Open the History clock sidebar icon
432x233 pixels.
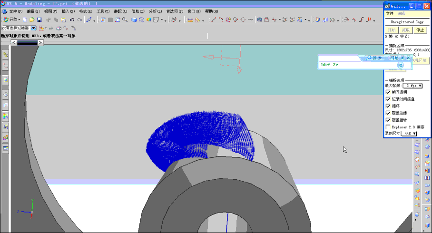click(5, 95)
